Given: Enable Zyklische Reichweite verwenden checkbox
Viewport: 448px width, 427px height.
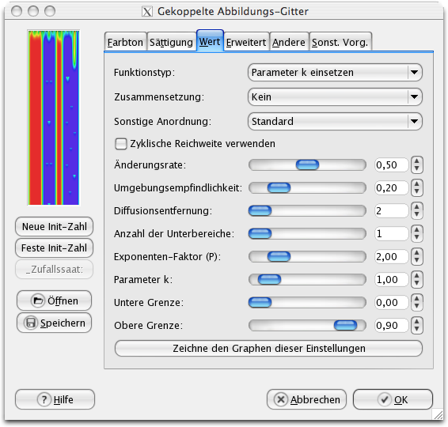Looking at the screenshot, I should click(121, 144).
